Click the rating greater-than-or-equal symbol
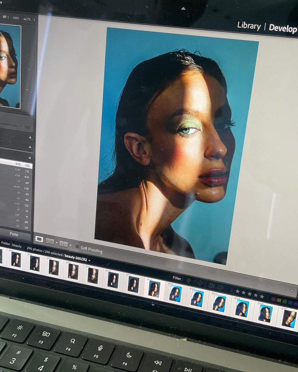298x372 pixels. pos(232,290)
